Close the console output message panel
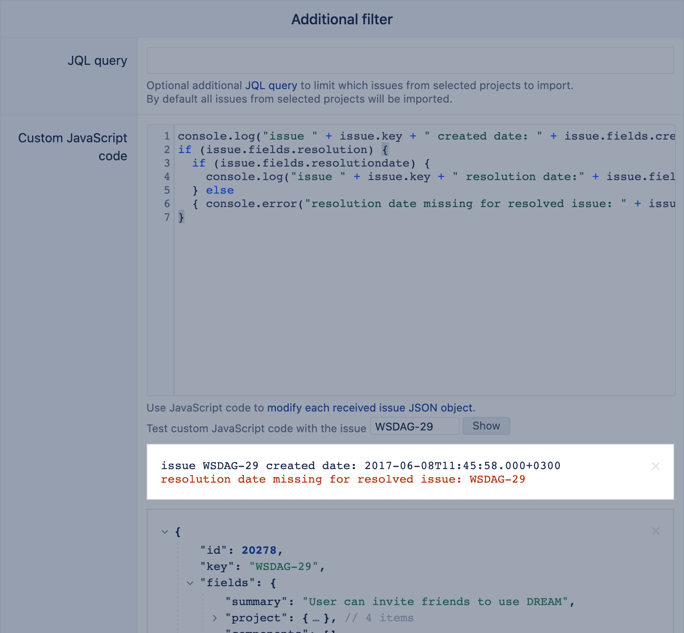Screen dimensions: 684x633 coord(656,466)
